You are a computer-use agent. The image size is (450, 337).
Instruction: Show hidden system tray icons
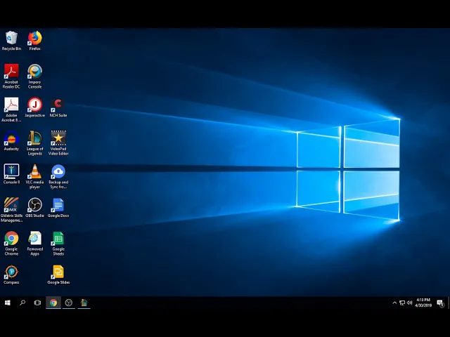point(394,303)
